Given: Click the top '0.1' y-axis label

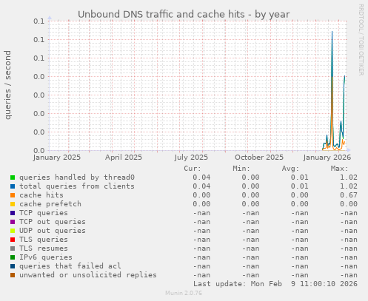Looking at the screenshot, I should 39,21.
